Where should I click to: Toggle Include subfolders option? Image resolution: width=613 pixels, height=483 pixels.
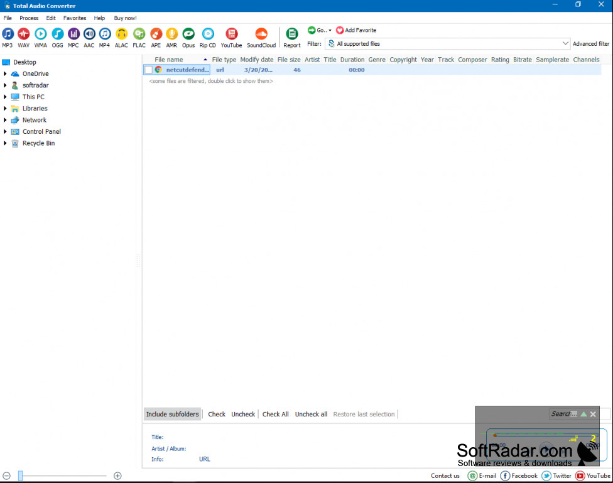point(172,414)
